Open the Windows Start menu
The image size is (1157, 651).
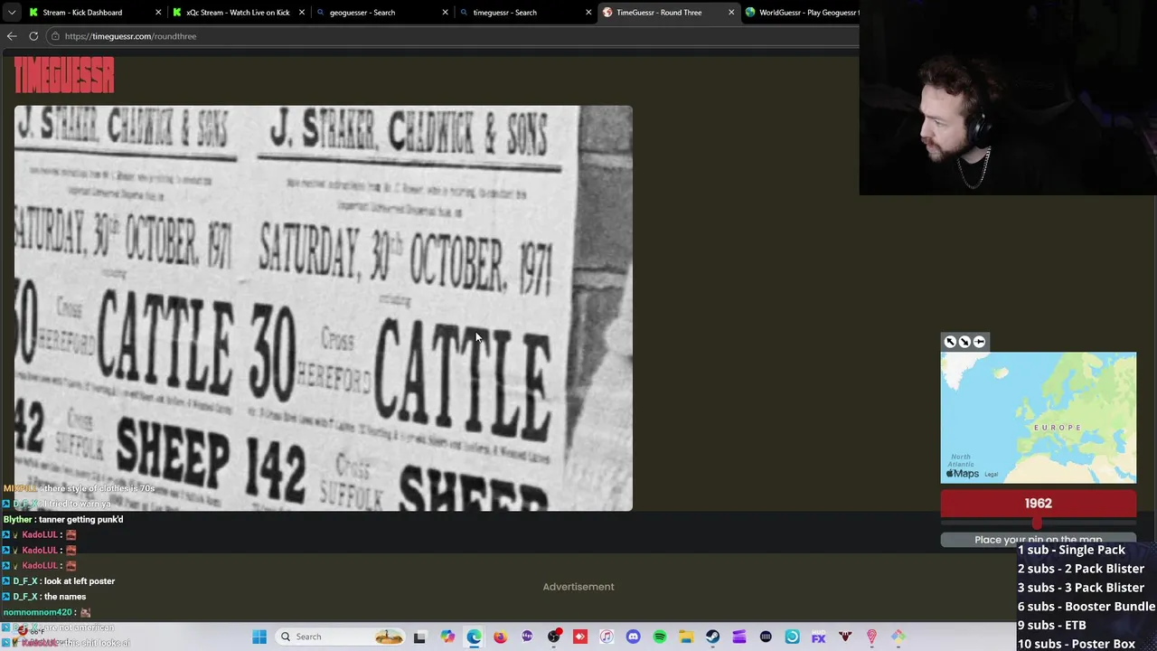(x=259, y=637)
